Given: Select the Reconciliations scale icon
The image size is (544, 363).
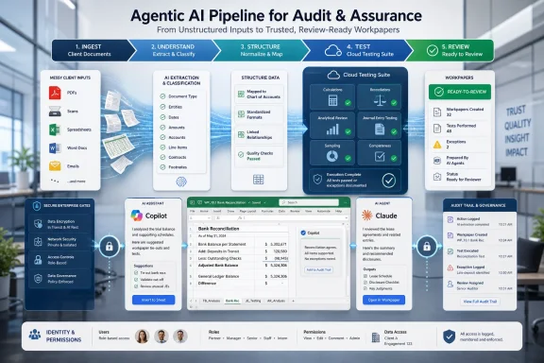Looking at the screenshot, I should click(x=380, y=101).
